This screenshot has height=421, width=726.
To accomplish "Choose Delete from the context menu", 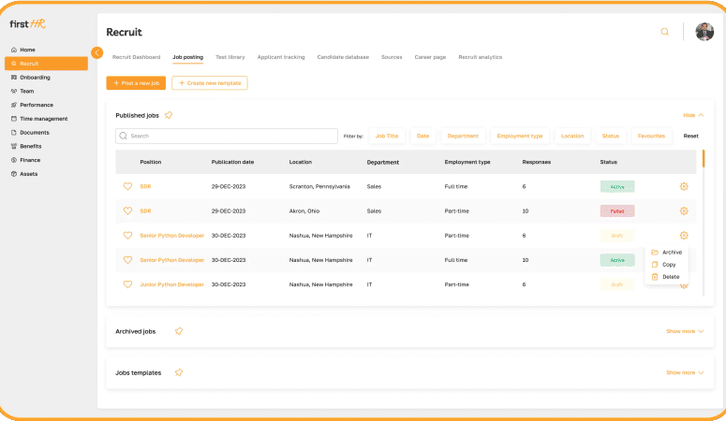I will (666, 277).
